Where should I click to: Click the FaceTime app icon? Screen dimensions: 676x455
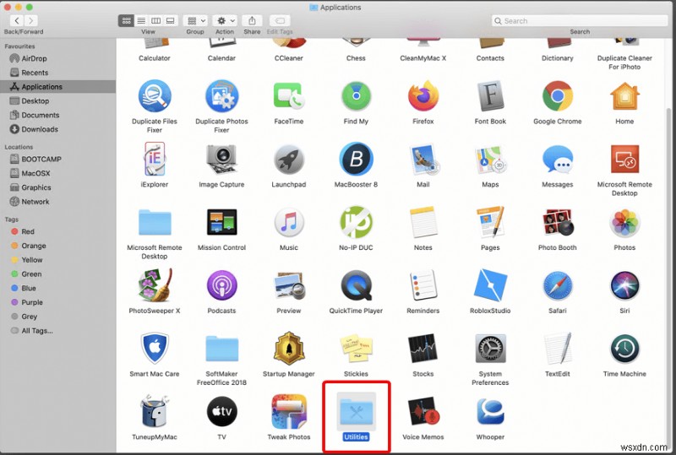pyautogui.click(x=289, y=96)
